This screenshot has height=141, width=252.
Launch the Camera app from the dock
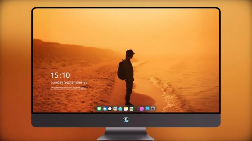[153, 109]
